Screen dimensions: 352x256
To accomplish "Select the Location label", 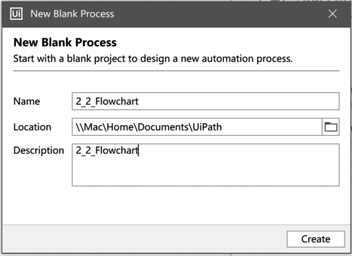I will coord(32,127).
